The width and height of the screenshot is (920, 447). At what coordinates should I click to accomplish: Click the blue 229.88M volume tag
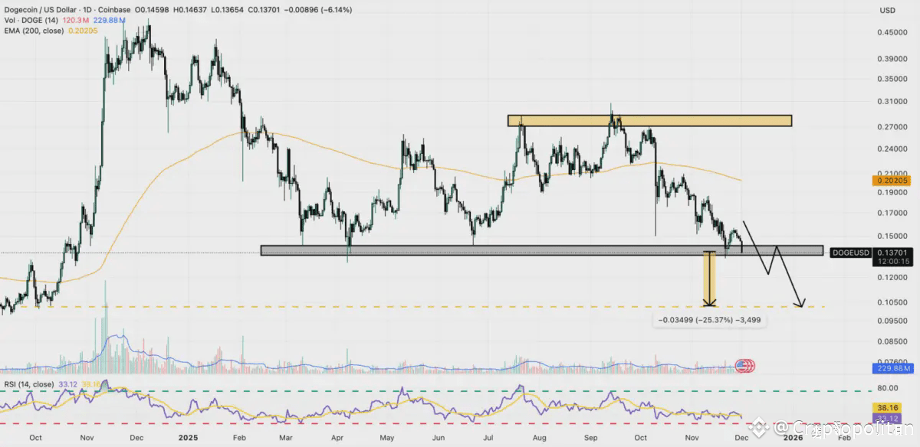[895, 369]
